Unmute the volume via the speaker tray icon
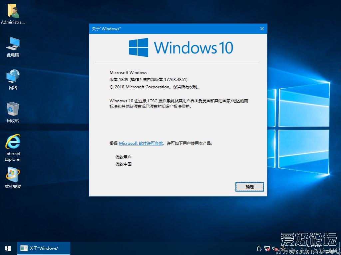Screen dimensions: 341x255 tap(275, 248)
